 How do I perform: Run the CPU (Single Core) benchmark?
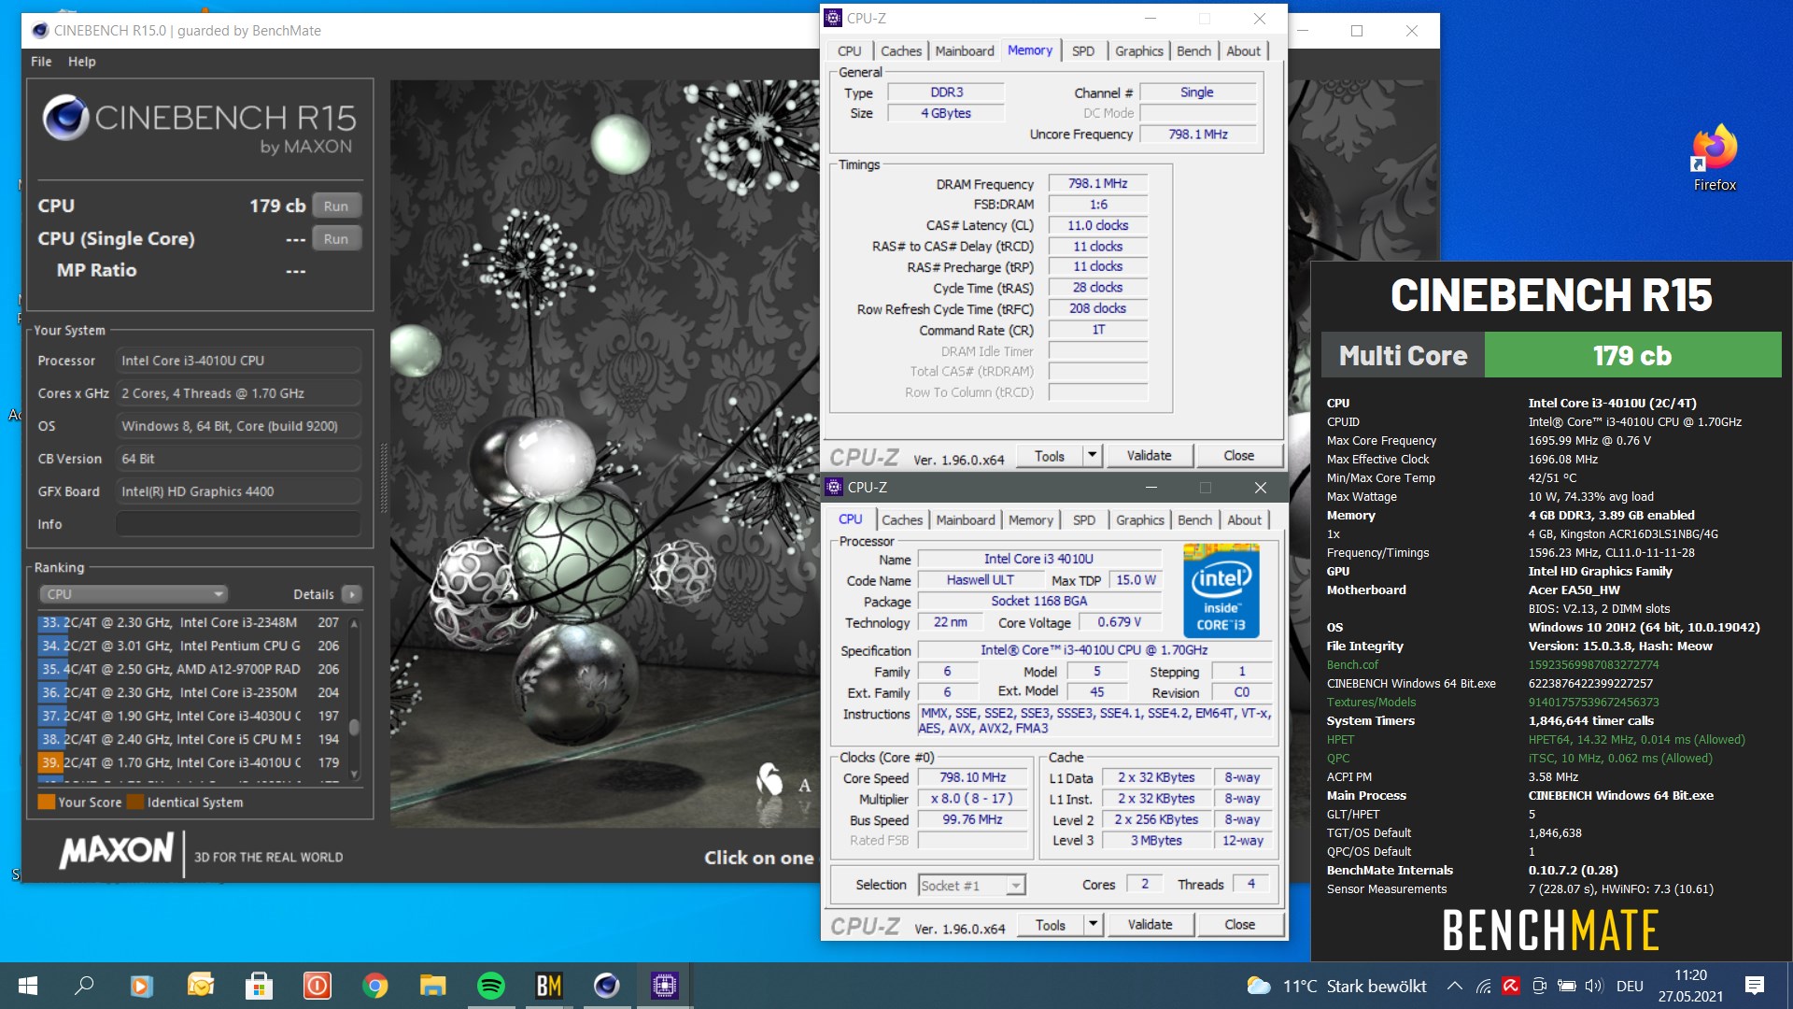click(336, 239)
